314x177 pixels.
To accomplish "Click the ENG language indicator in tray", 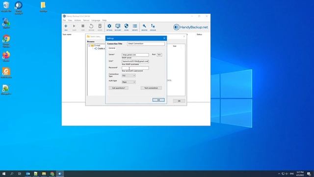I will point(292,174).
